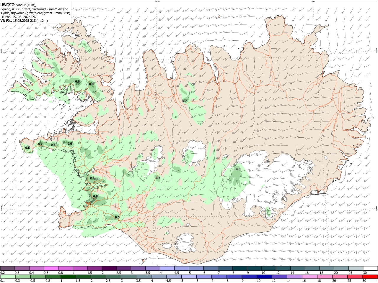Screen dimensions: 378x283
Task: Pick the lower-row legend swatch labeled 4
Action: click(158, 277)
